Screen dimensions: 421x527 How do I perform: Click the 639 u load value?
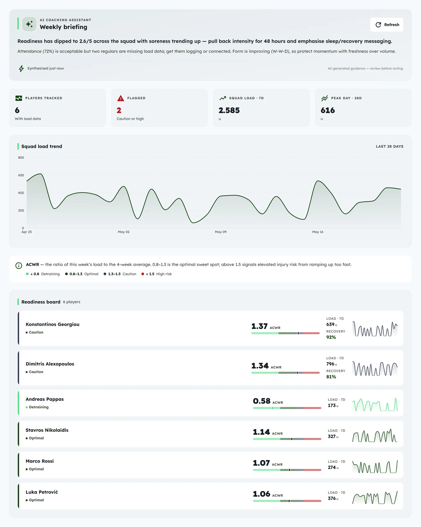[x=332, y=325]
